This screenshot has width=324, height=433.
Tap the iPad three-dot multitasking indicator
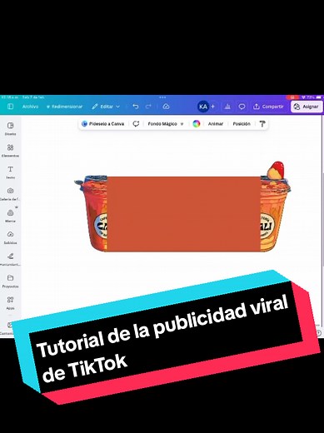(x=162, y=97)
